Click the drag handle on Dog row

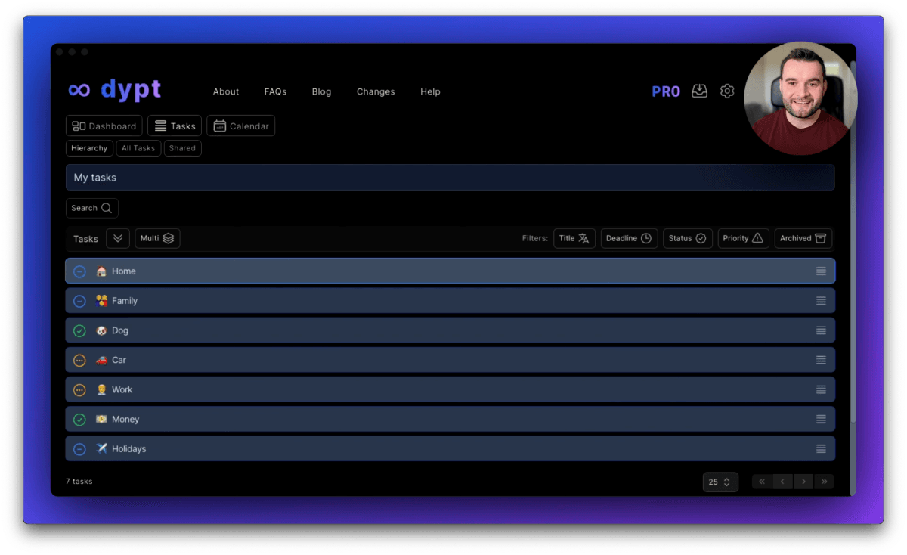[821, 330]
